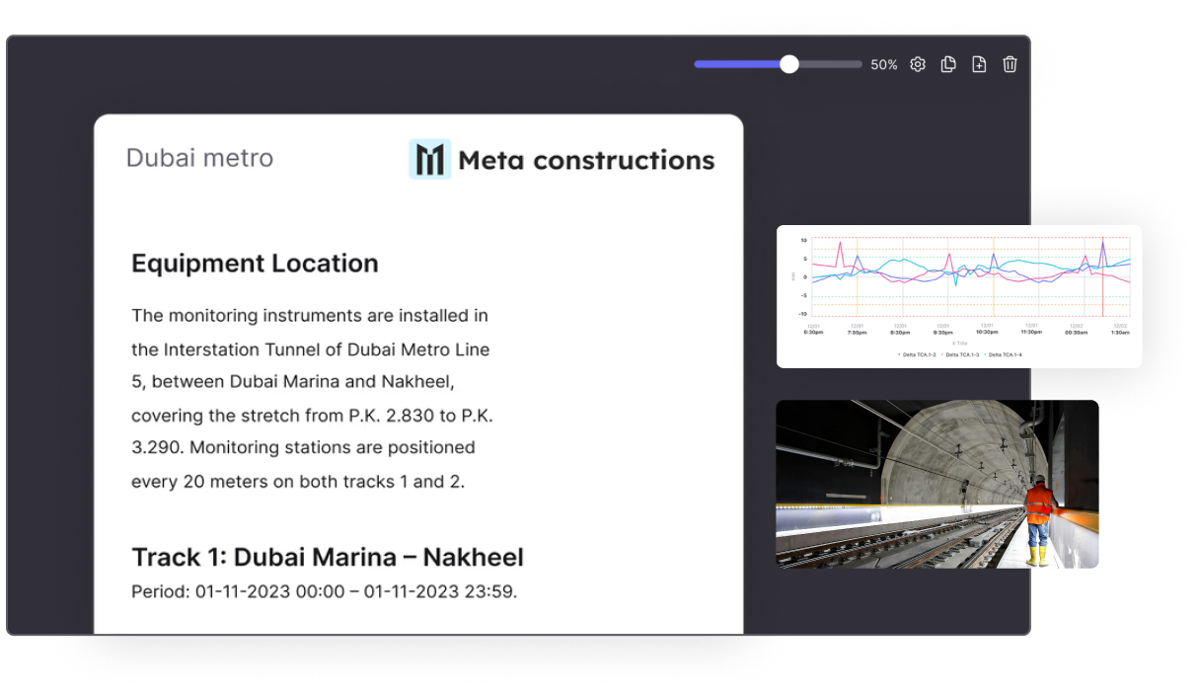Click the duplicate/copy document icon
Screen dimensions: 1198x693
click(948, 64)
